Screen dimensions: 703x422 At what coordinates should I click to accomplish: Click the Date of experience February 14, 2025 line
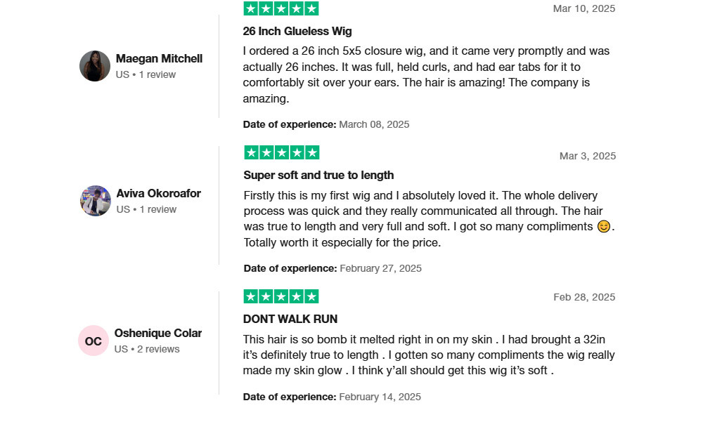(x=332, y=397)
